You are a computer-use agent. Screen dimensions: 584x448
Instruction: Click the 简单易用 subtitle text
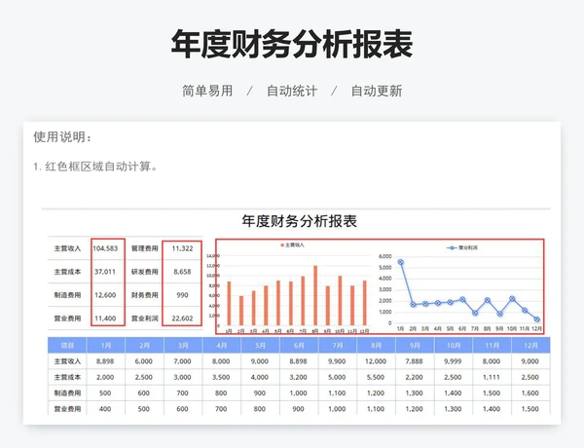pos(207,91)
